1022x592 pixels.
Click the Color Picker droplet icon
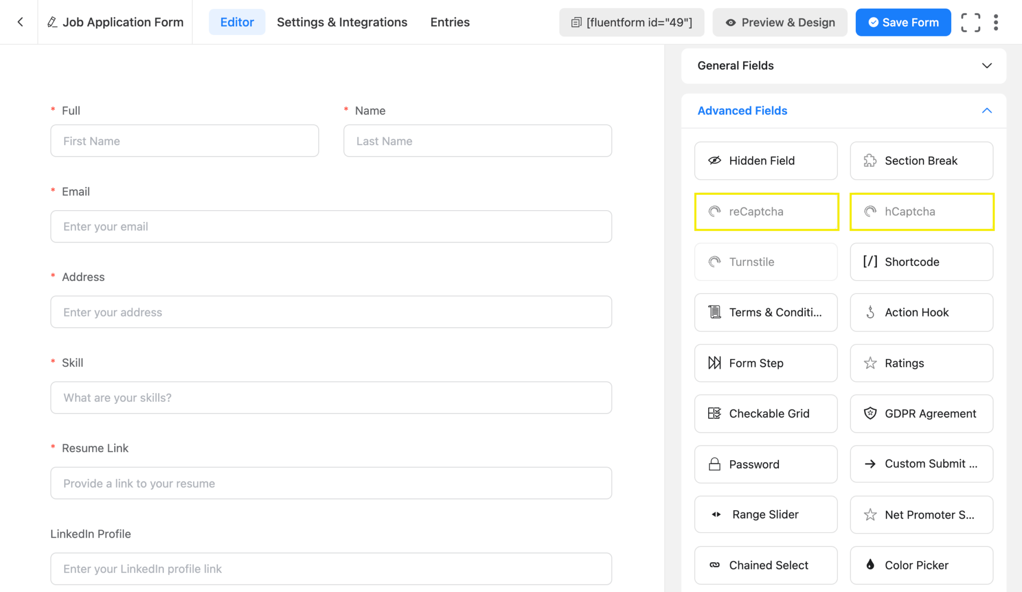[870, 565]
